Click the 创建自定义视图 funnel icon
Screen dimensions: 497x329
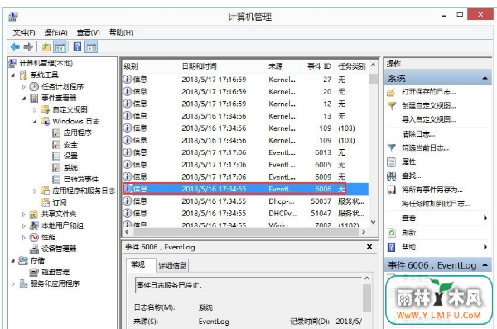tap(392, 105)
